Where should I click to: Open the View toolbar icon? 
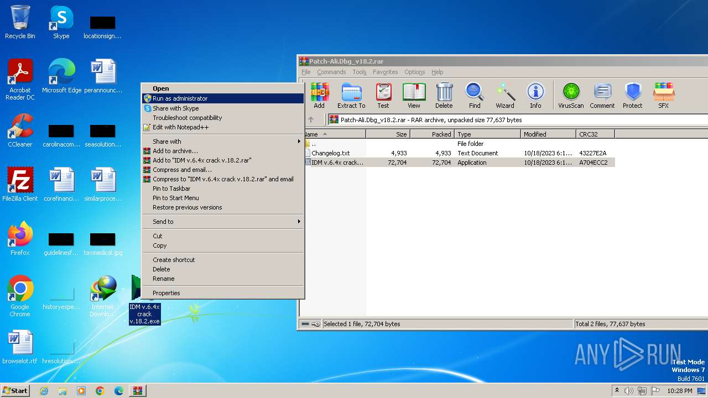point(414,96)
